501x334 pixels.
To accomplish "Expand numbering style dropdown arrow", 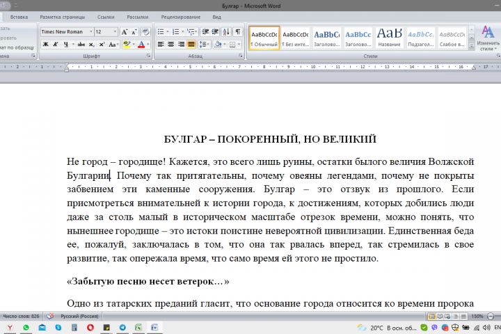I will (x=182, y=31).
